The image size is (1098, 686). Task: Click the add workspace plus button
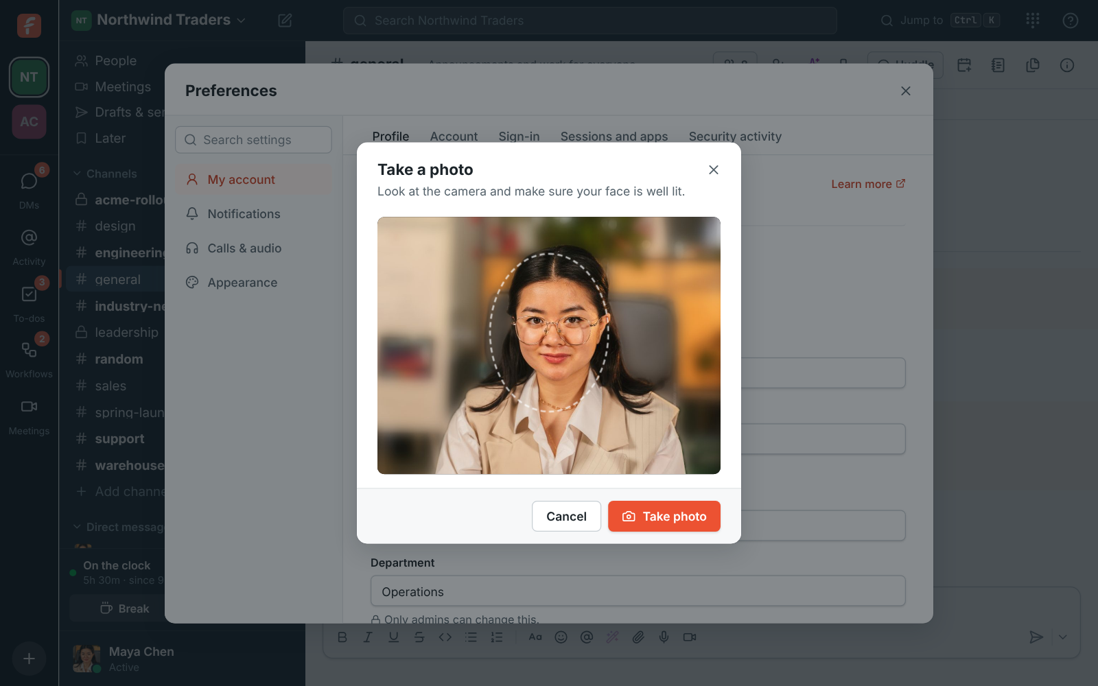(29, 659)
